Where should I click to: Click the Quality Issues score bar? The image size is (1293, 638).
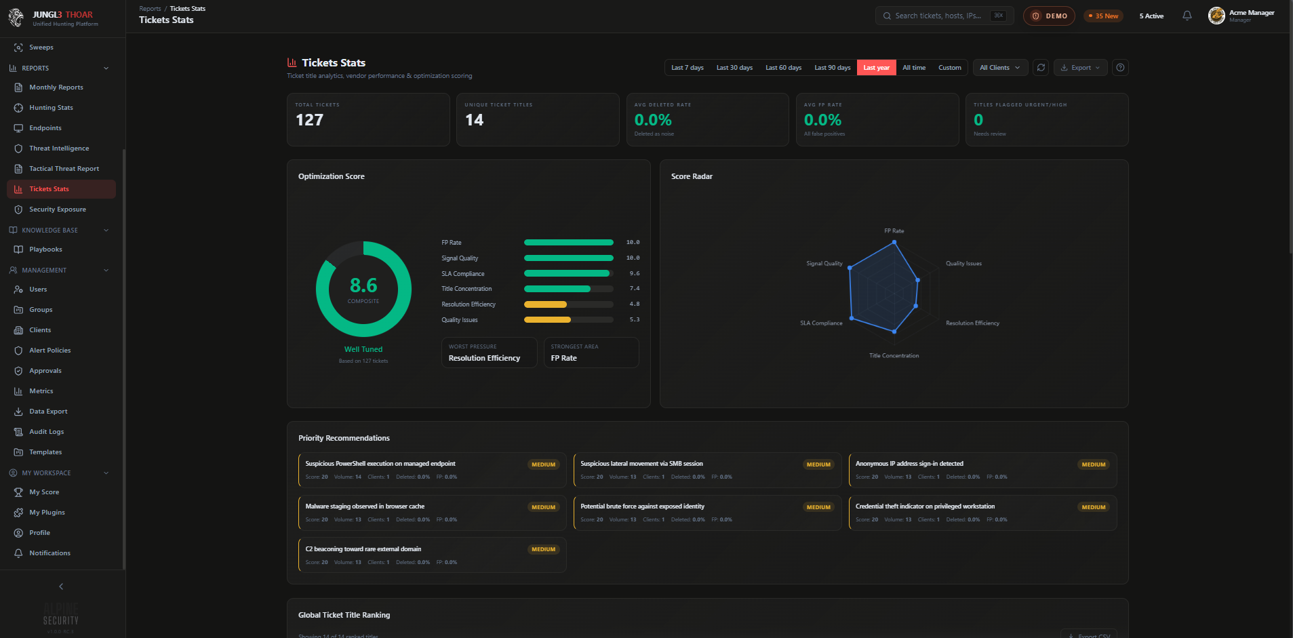[568, 320]
